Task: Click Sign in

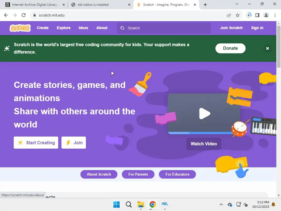Action: (257, 28)
